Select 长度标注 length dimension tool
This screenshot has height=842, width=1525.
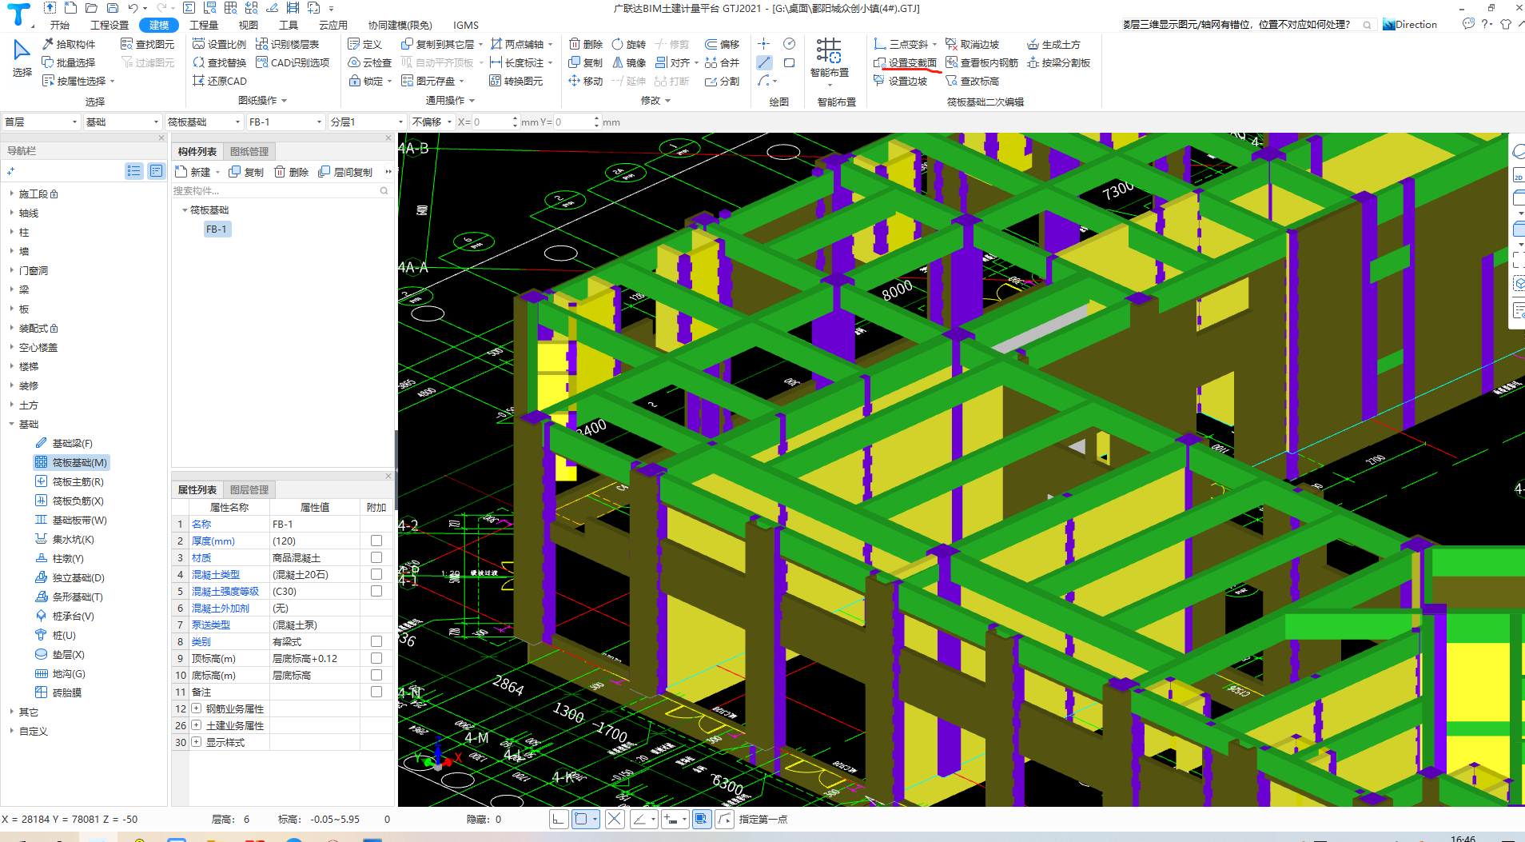click(x=517, y=62)
